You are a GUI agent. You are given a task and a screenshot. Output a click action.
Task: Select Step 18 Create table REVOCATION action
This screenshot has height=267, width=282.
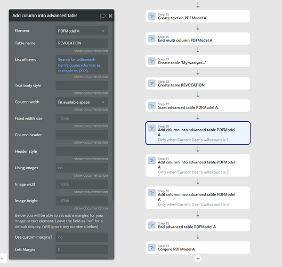coord(198,83)
